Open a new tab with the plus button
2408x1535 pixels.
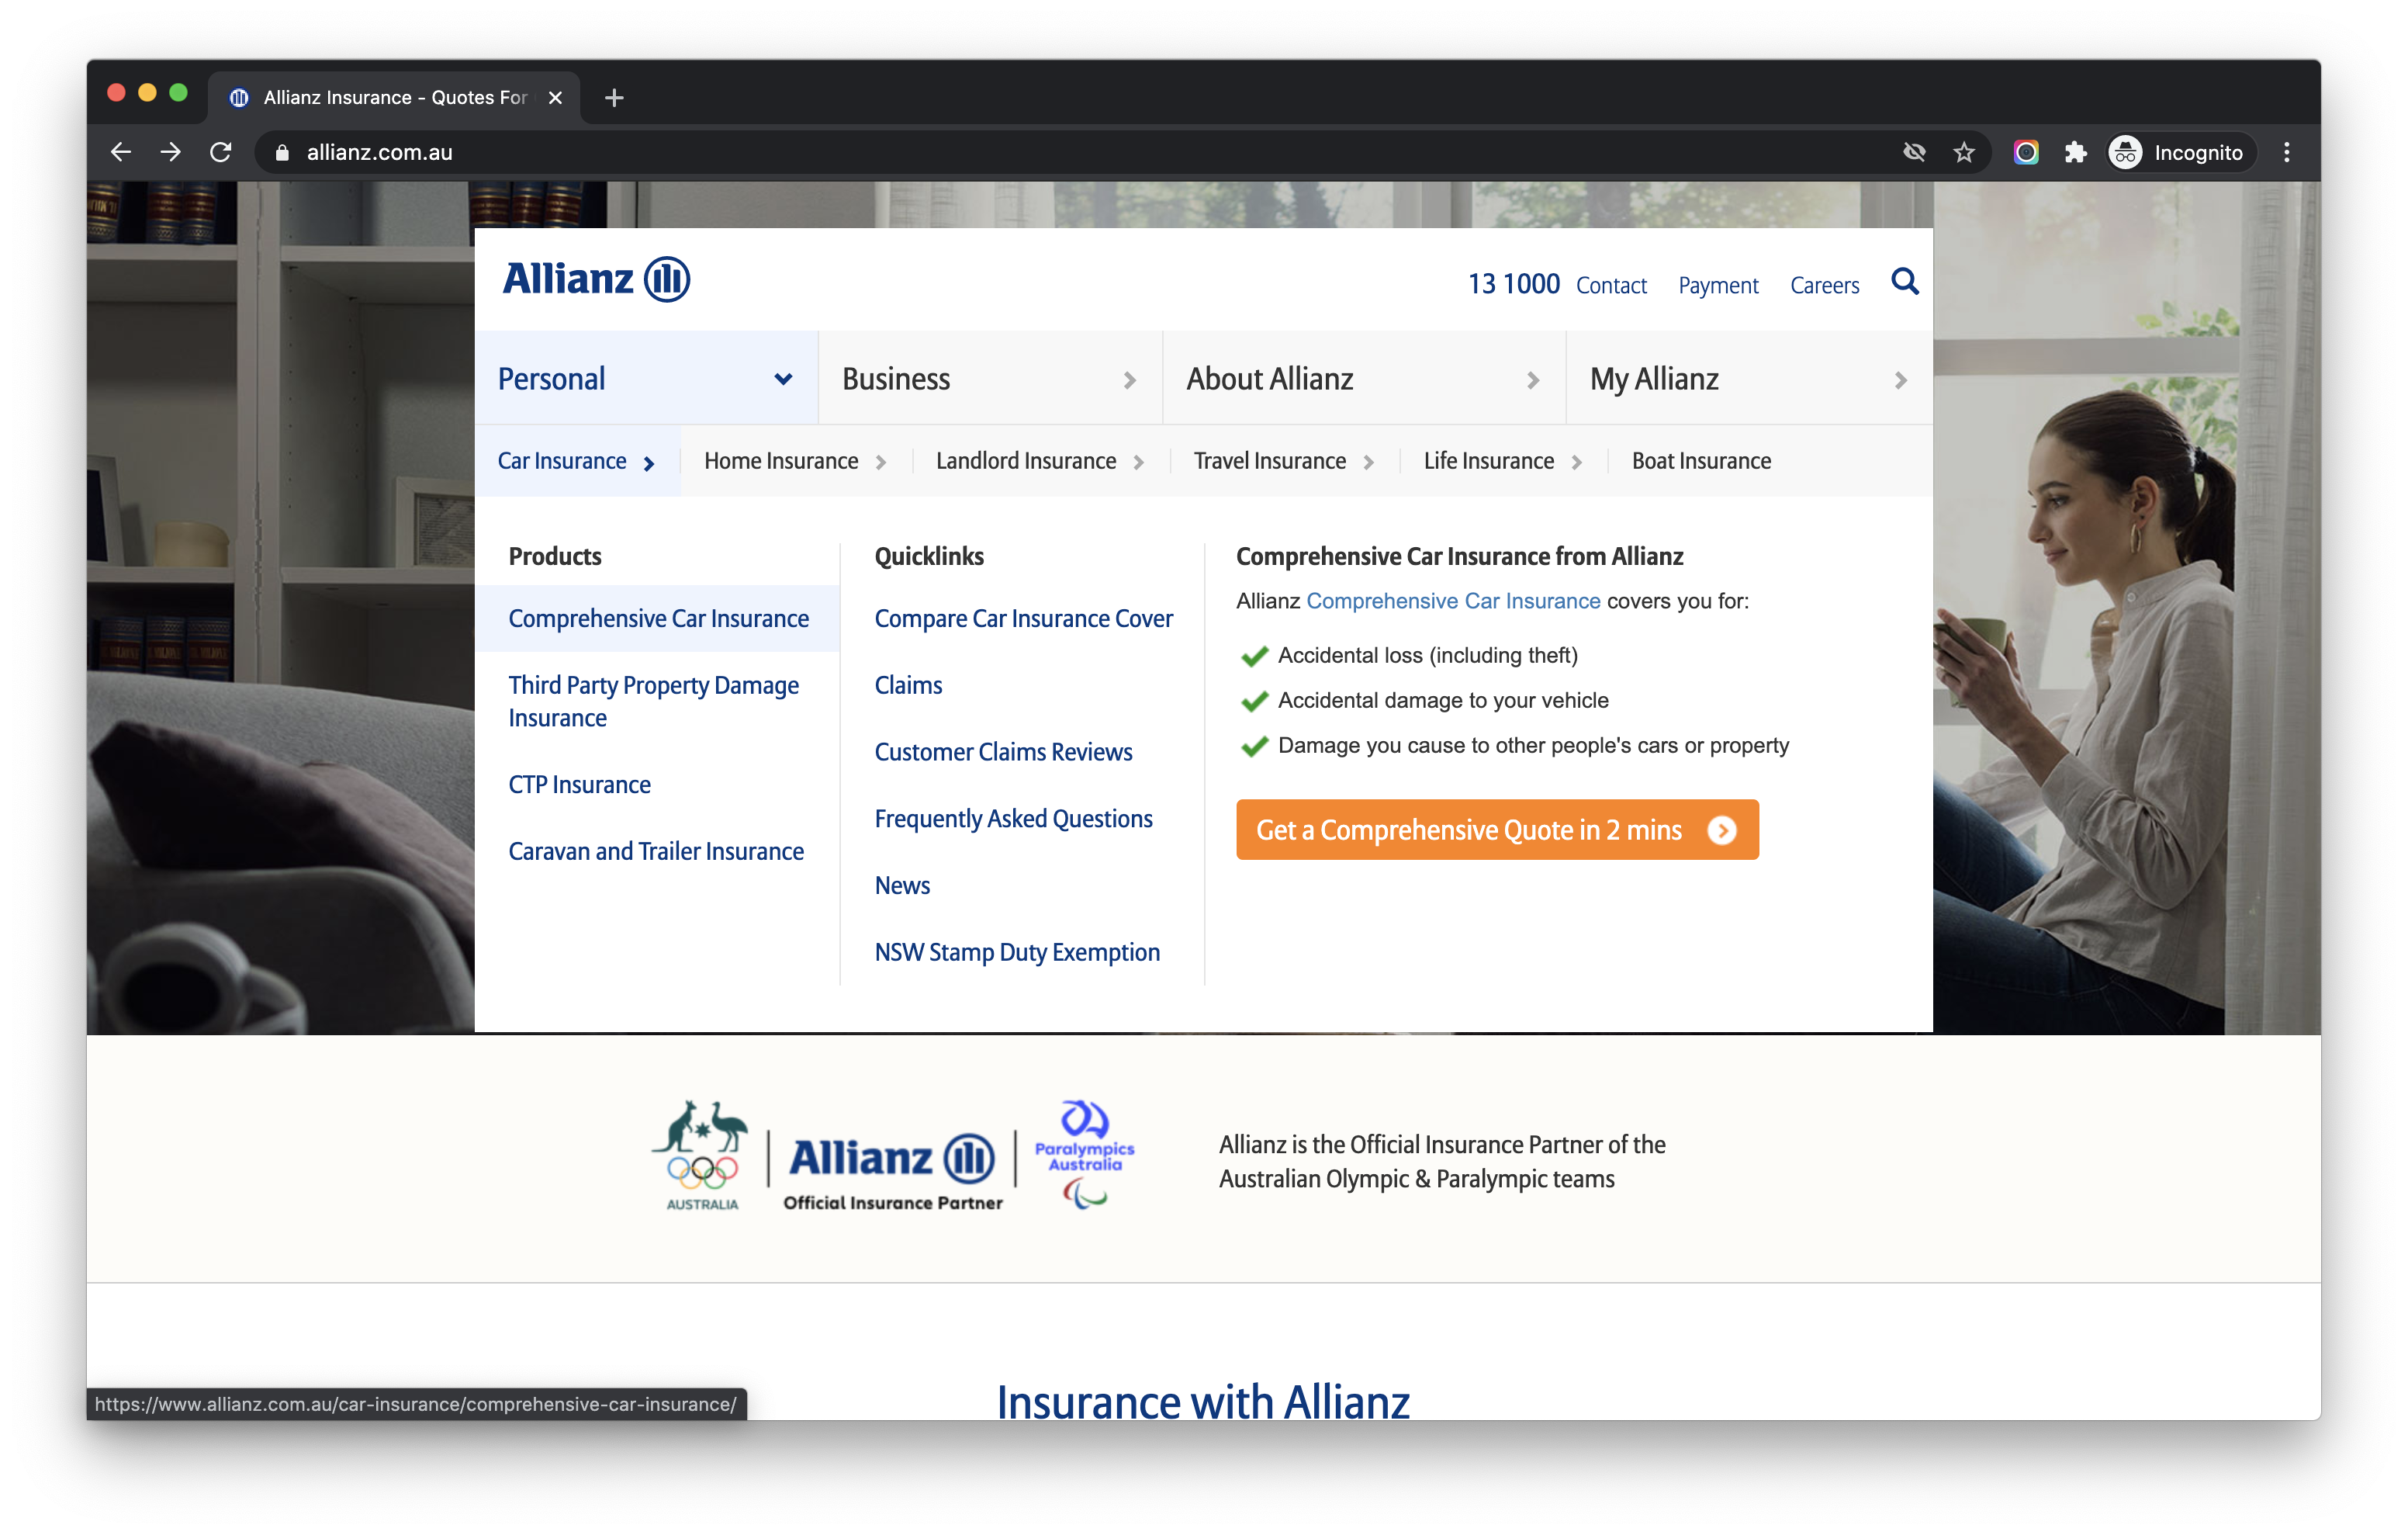coord(614,97)
